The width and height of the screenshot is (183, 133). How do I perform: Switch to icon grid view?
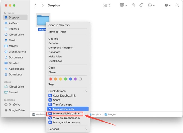tap(105, 5)
